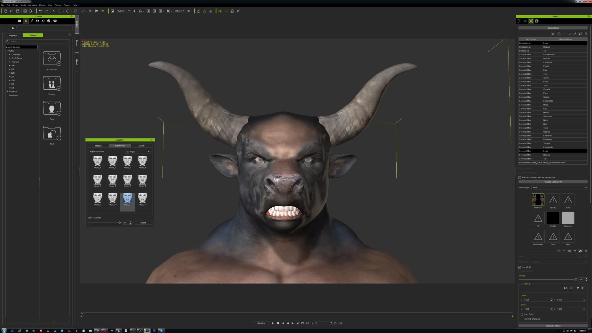Open the Actor tab in Content panel
592x333 pixels.
coord(26,21)
